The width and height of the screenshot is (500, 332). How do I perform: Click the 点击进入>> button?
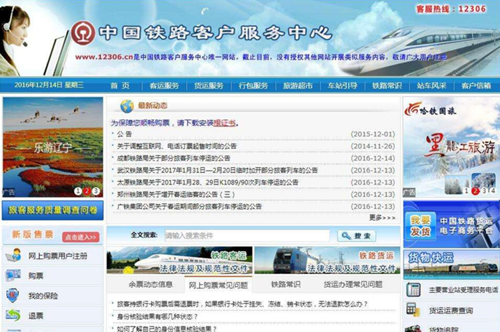pos(81,237)
